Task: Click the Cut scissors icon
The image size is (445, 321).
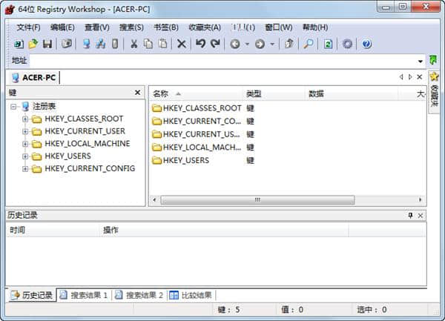Action: [134, 44]
